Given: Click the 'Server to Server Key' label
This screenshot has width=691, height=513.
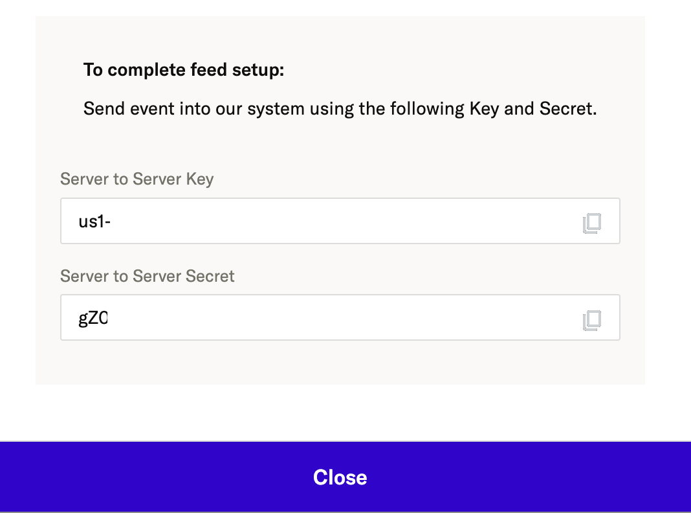Looking at the screenshot, I should 137,179.
